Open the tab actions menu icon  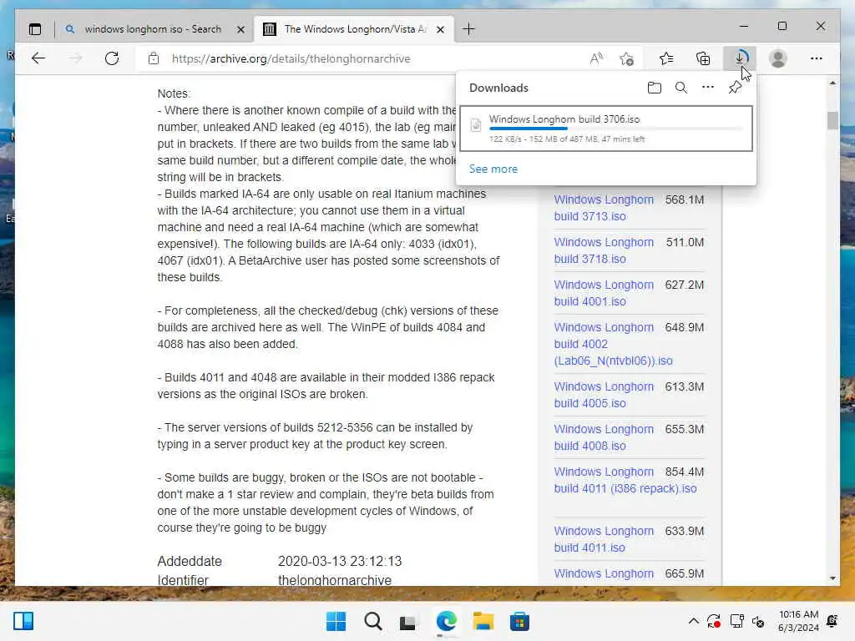[35, 29]
